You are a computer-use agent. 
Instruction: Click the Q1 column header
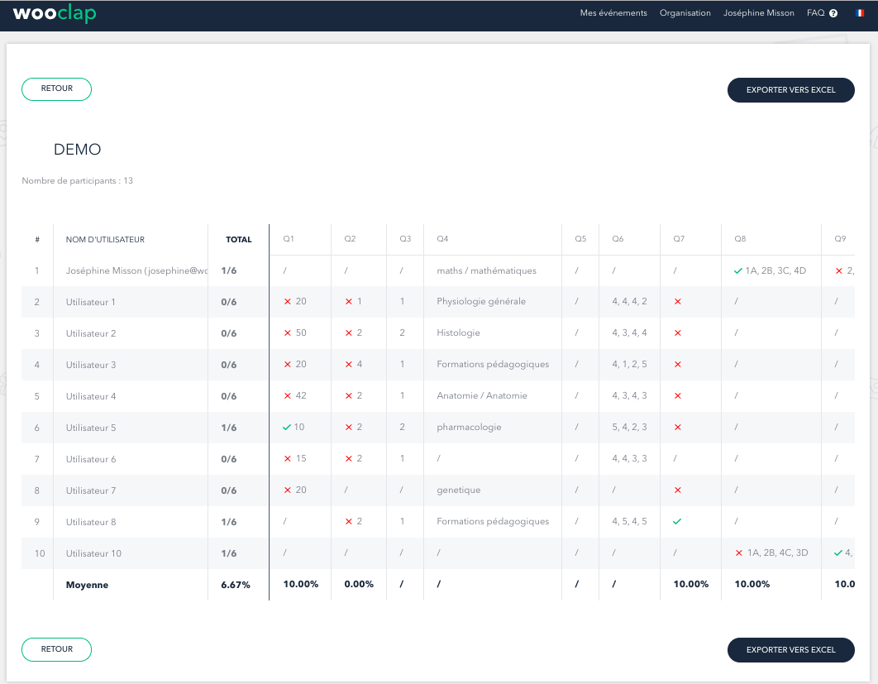pyautogui.click(x=289, y=239)
